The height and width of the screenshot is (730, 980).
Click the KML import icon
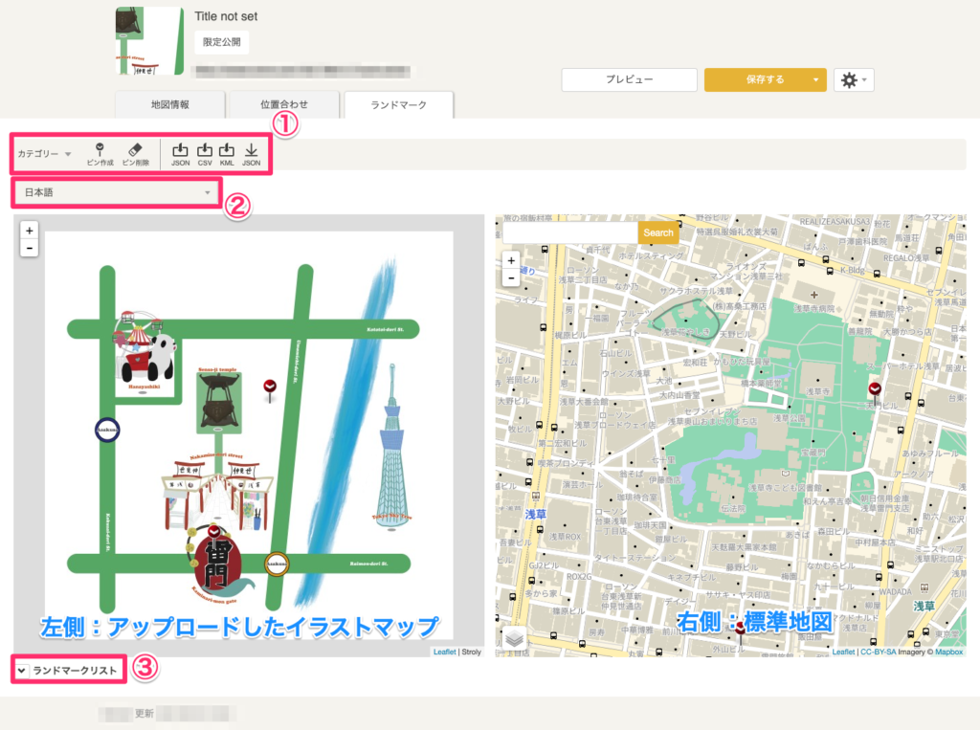[227, 153]
